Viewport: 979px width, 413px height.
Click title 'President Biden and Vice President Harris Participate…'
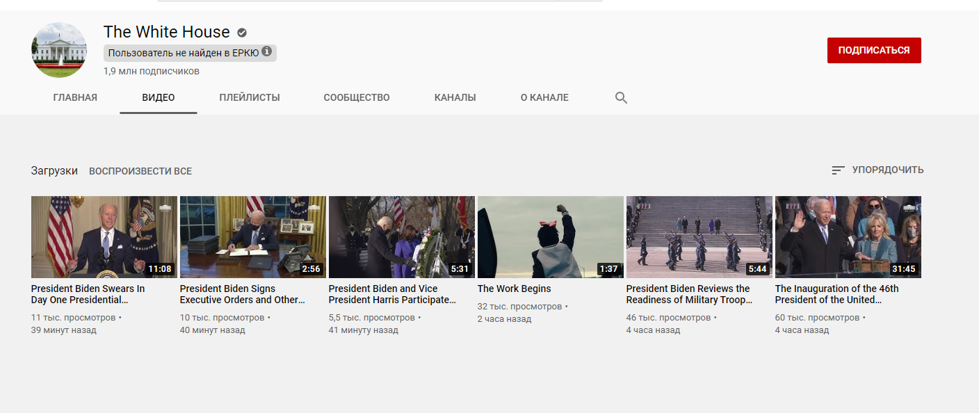pos(393,294)
